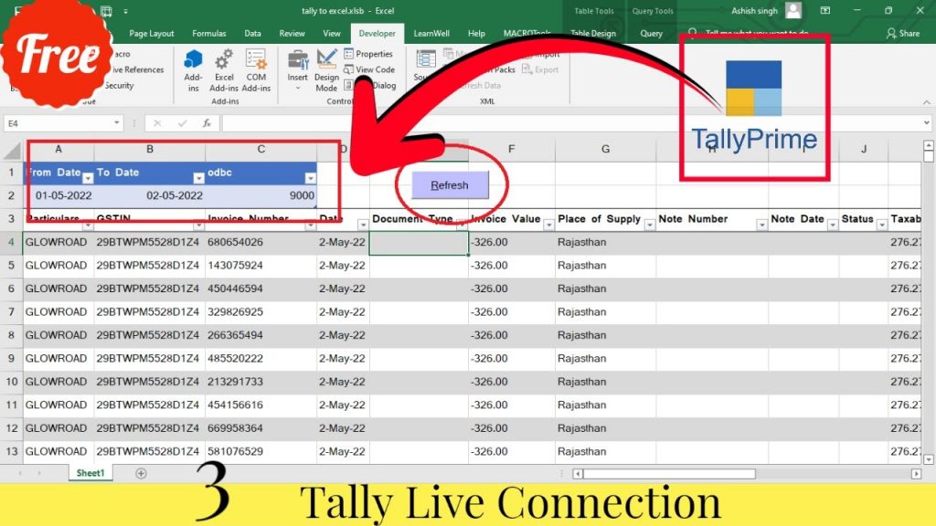Select invoice number 454156616 cell

261,405
